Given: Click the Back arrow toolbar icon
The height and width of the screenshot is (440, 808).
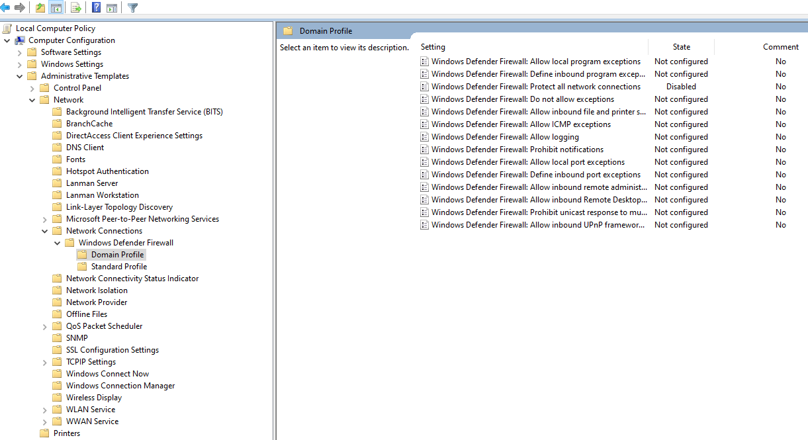Looking at the screenshot, I should pyautogui.click(x=5, y=8).
